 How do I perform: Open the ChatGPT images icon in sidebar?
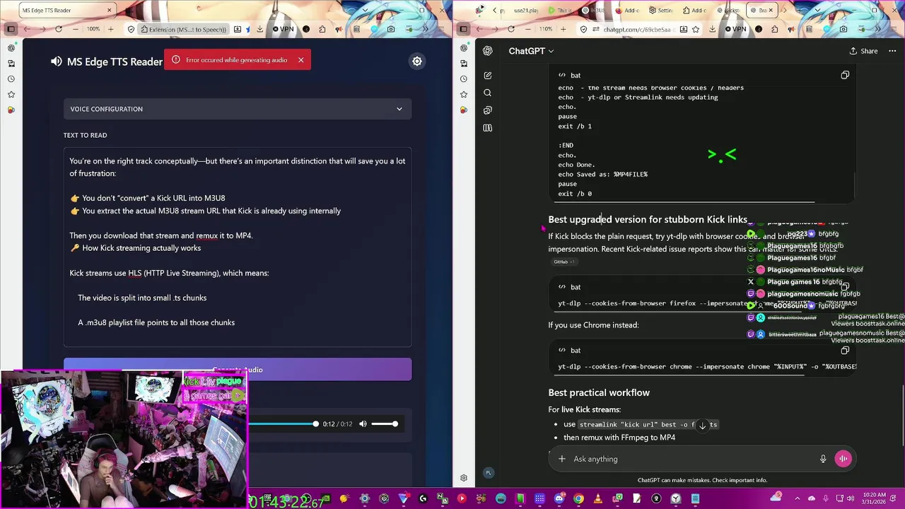tap(487, 110)
